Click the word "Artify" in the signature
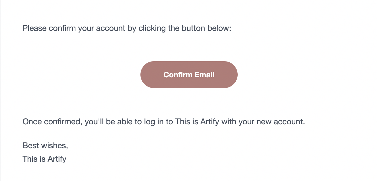 point(57,159)
